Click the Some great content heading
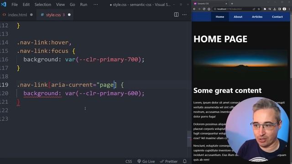292x164 pixels. (227, 91)
